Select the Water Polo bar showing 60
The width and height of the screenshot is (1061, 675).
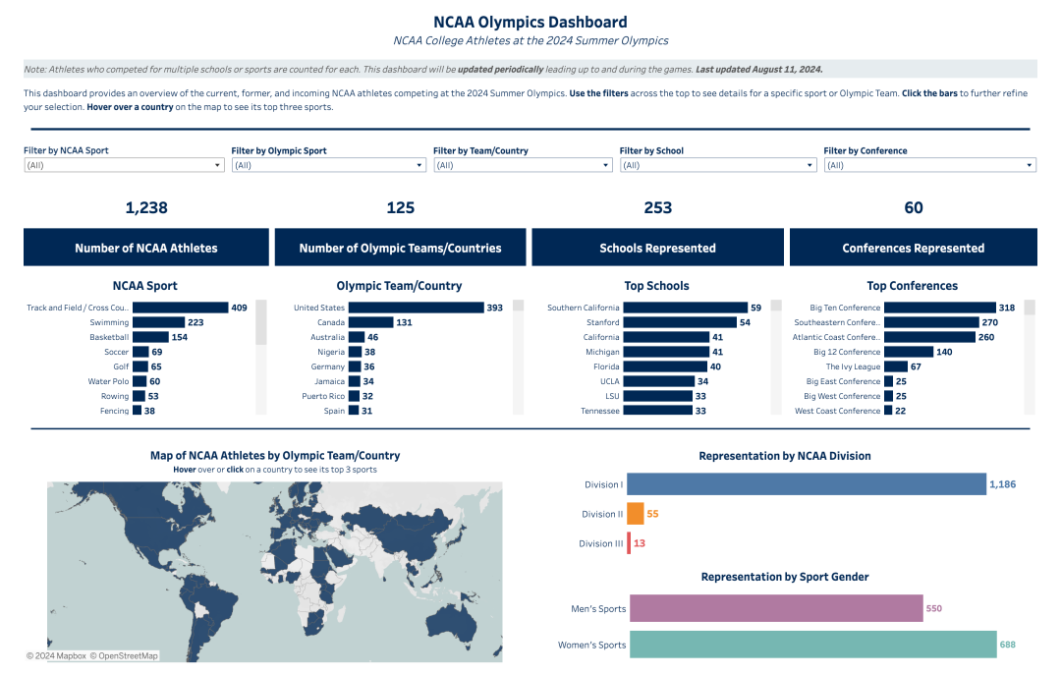140,382
